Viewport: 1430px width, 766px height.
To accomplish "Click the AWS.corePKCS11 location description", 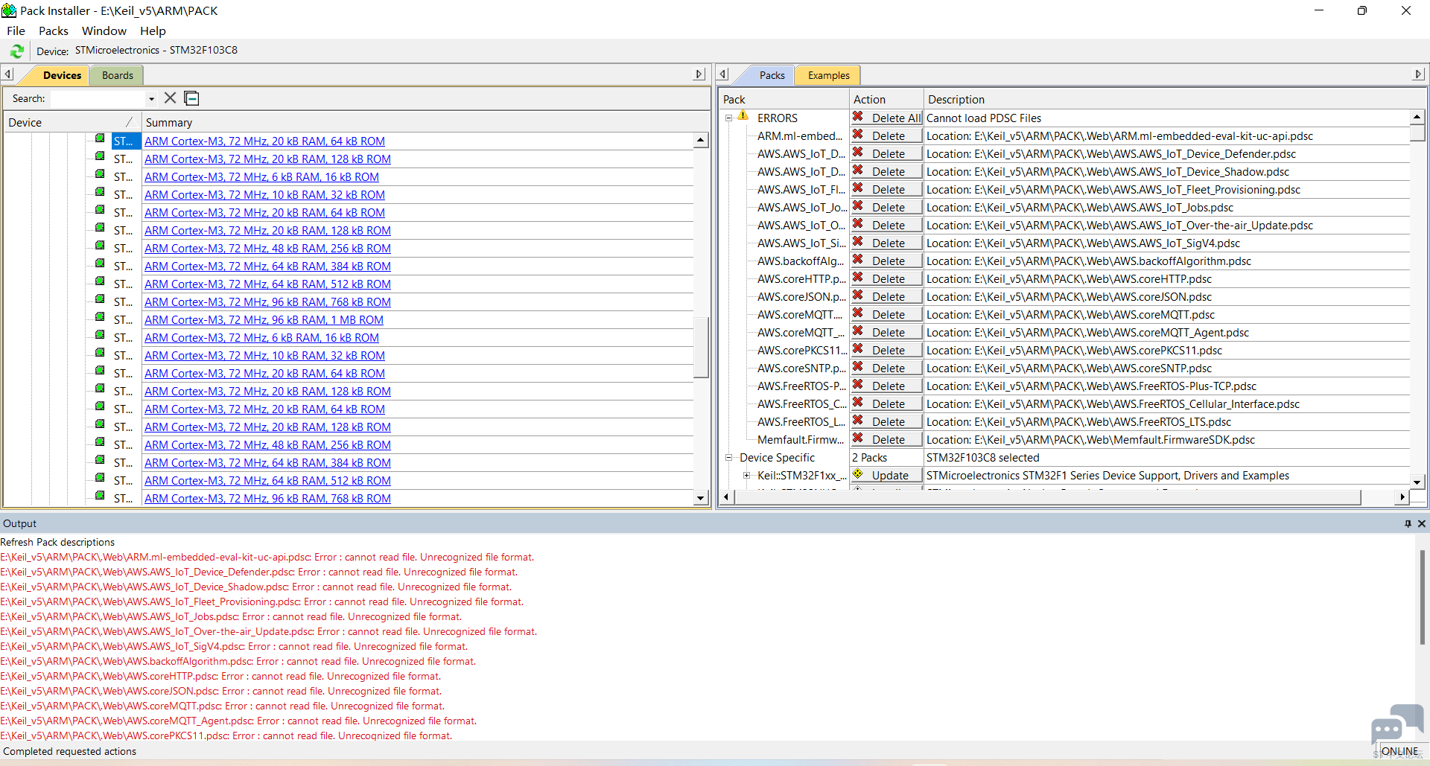I will coord(1074,350).
